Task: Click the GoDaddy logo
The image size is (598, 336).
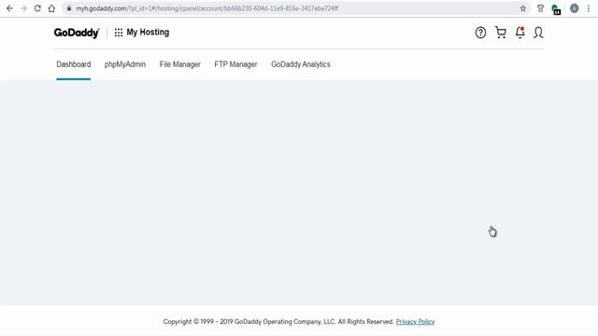Action: pos(77,33)
